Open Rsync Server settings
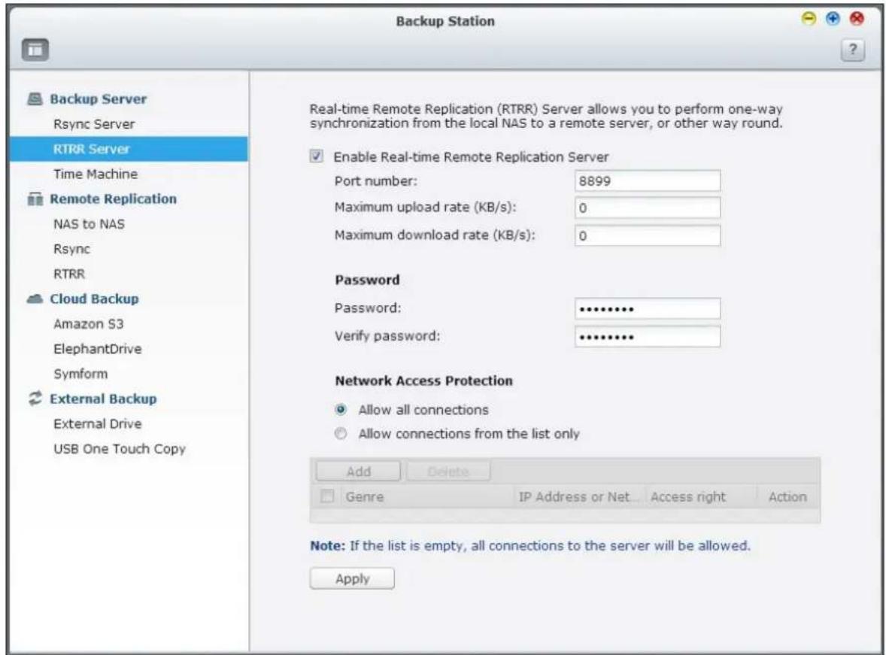The height and width of the screenshot is (655, 886). pos(94,124)
